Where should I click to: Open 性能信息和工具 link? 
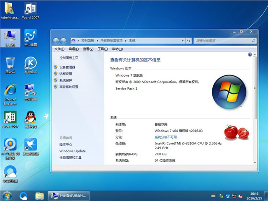70,157
